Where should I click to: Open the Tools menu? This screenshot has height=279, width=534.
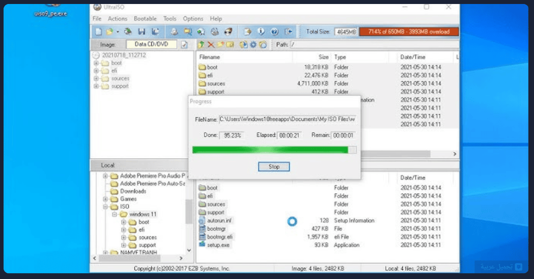[170, 19]
